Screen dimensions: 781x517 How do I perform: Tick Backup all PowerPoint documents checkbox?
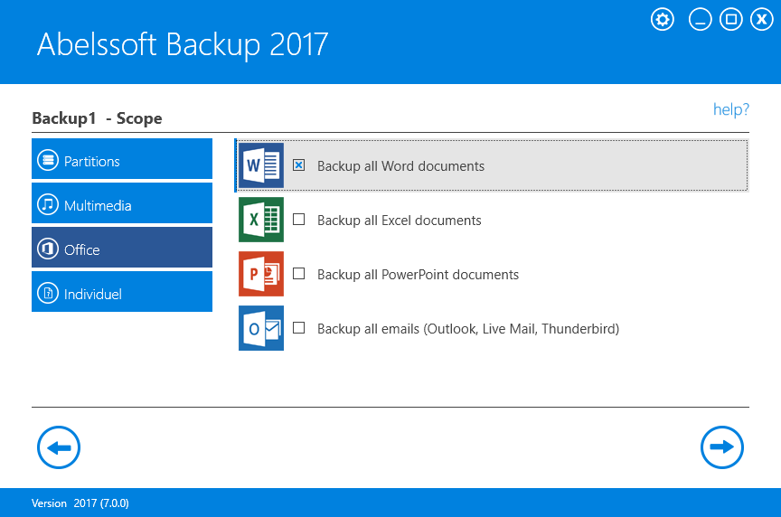pos(299,274)
